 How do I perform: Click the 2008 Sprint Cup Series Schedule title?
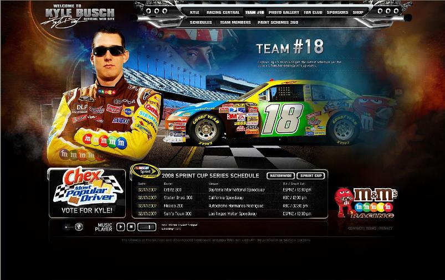coord(210,176)
